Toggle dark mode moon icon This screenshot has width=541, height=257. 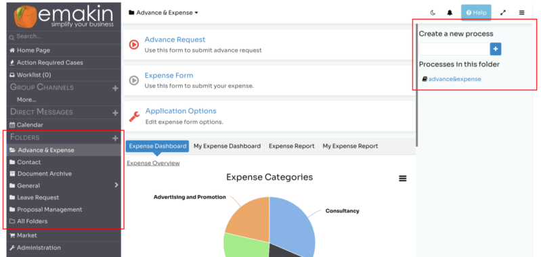coord(433,13)
